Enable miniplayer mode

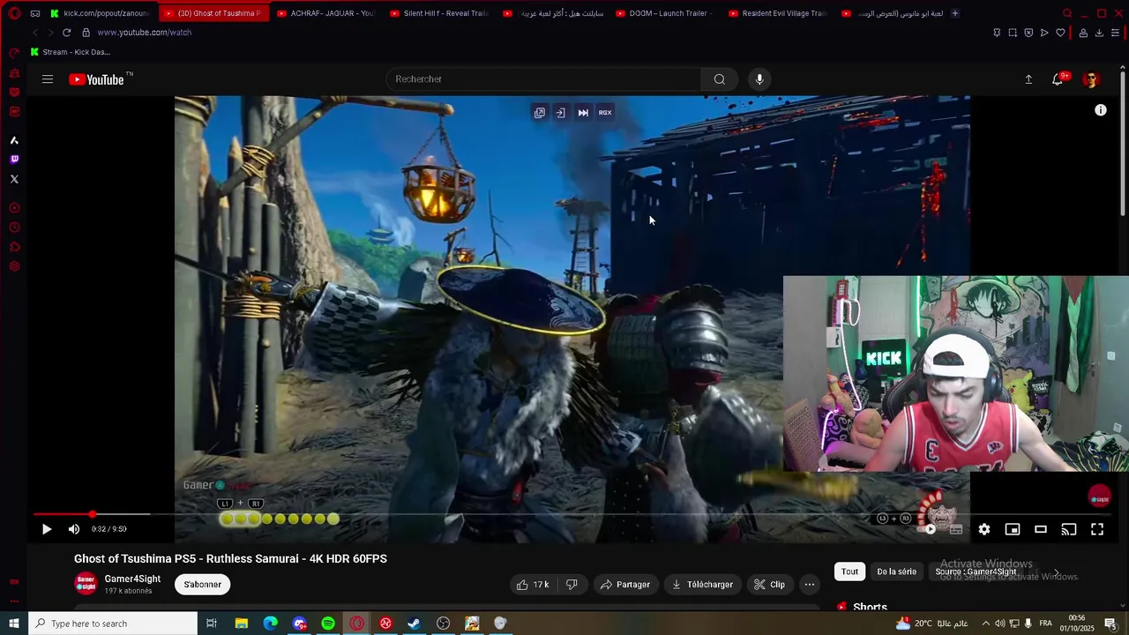point(1013,529)
